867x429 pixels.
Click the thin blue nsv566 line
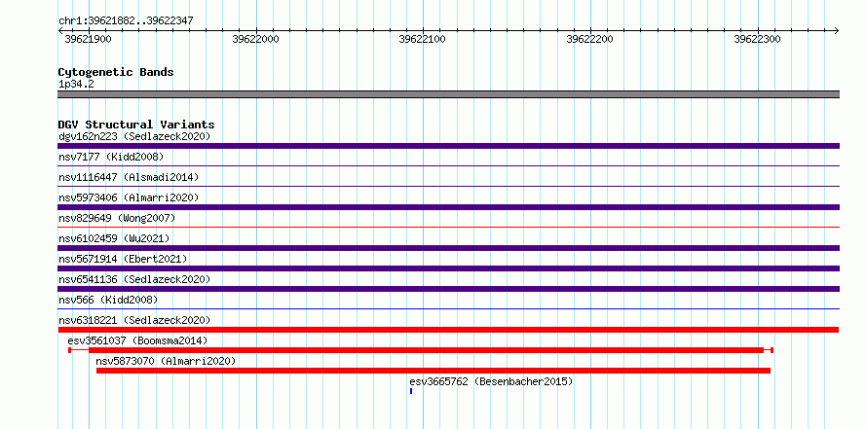(x=448, y=308)
